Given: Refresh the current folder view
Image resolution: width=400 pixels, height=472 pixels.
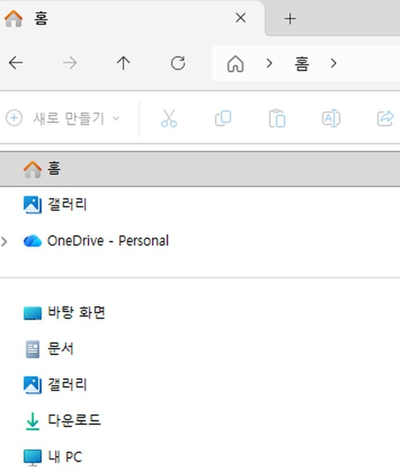Looking at the screenshot, I should pos(177,63).
